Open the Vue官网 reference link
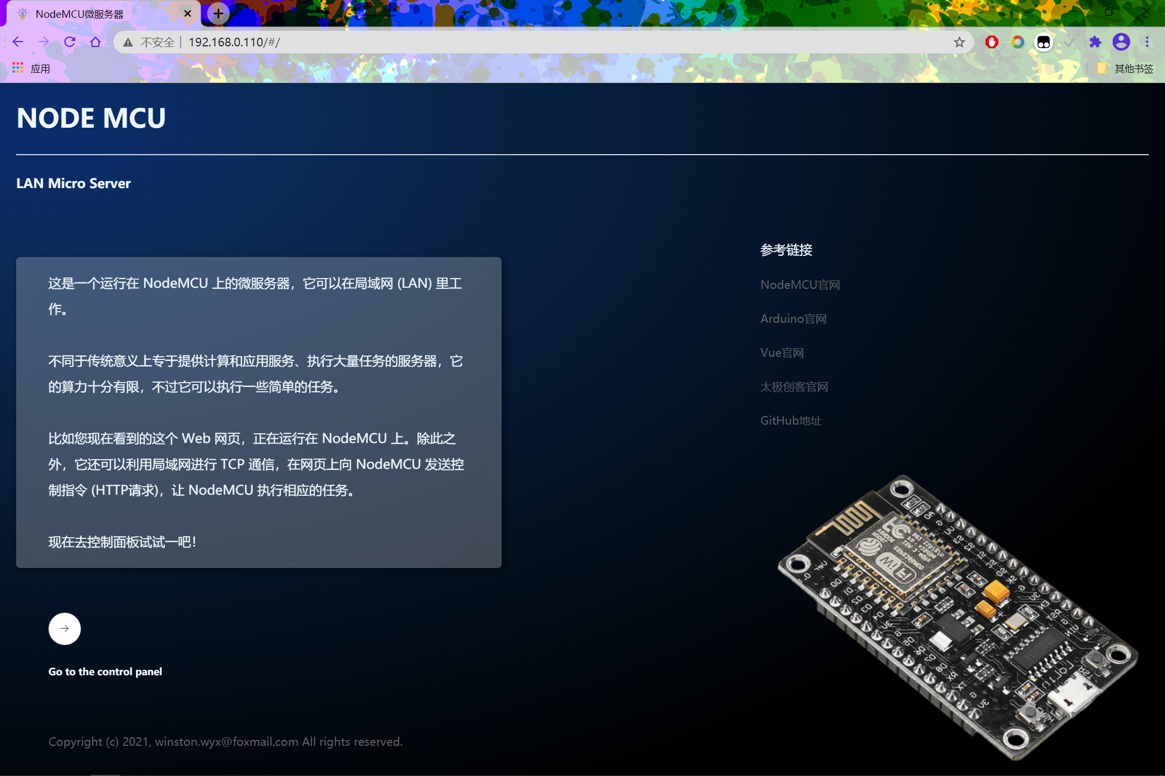The width and height of the screenshot is (1165, 776). tap(782, 352)
